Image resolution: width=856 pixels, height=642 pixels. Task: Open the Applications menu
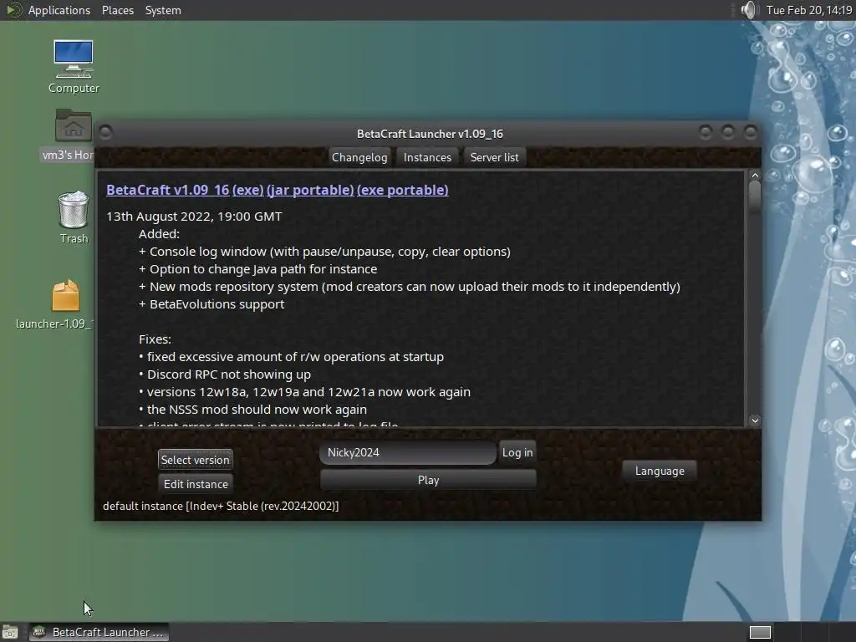point(59,10)
